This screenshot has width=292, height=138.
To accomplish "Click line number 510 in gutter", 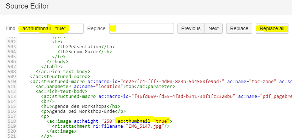I will pyautogui.click(x=12, y=82).
